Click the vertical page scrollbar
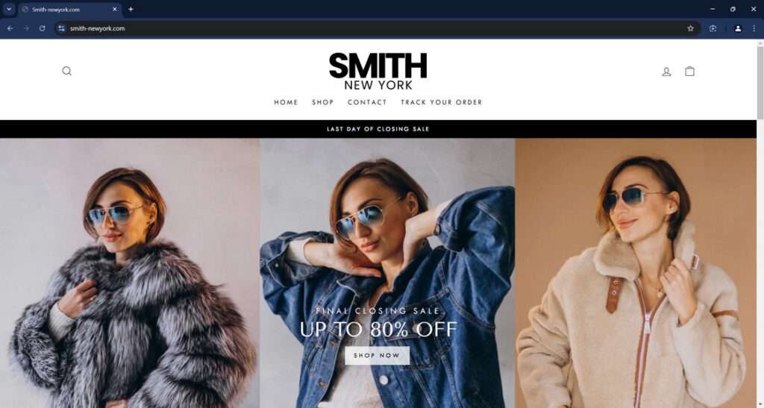The width and height of the screenshot is (764, 408). pos(760,224)
